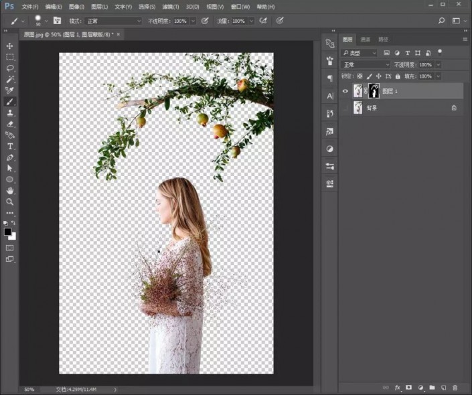Switch to the 通道 tab

click(365, 39)
